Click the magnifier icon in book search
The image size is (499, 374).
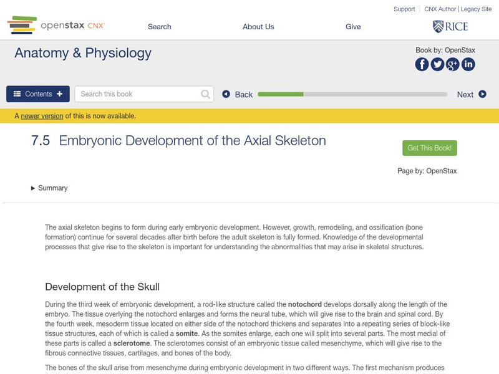coord(206,94)
